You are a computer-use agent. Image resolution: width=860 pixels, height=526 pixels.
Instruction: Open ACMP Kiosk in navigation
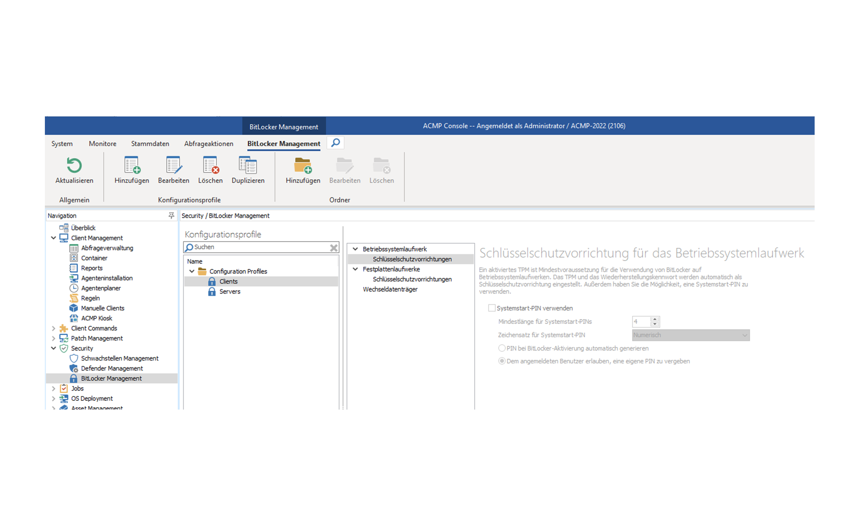click(97, 318)
